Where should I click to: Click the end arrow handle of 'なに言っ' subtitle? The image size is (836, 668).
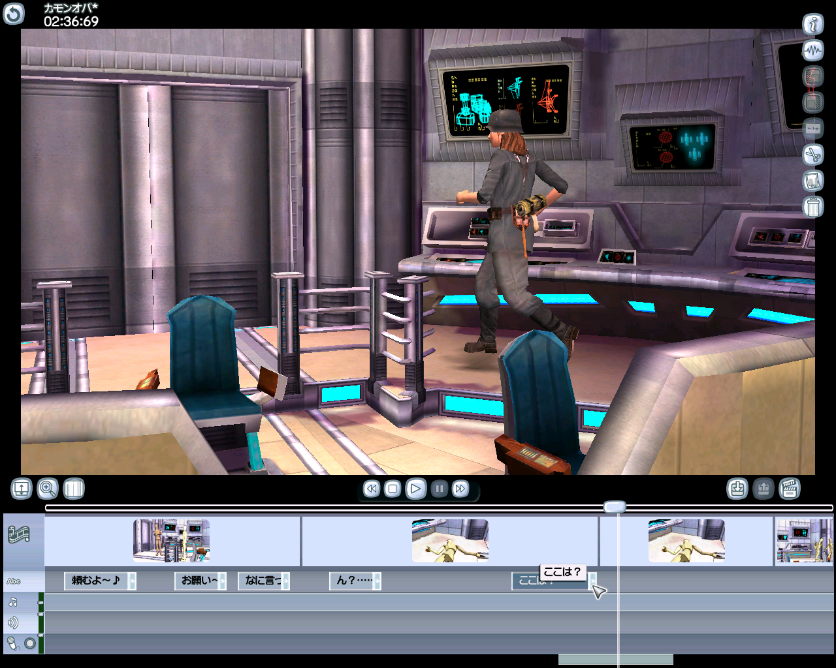click(285, 581)
